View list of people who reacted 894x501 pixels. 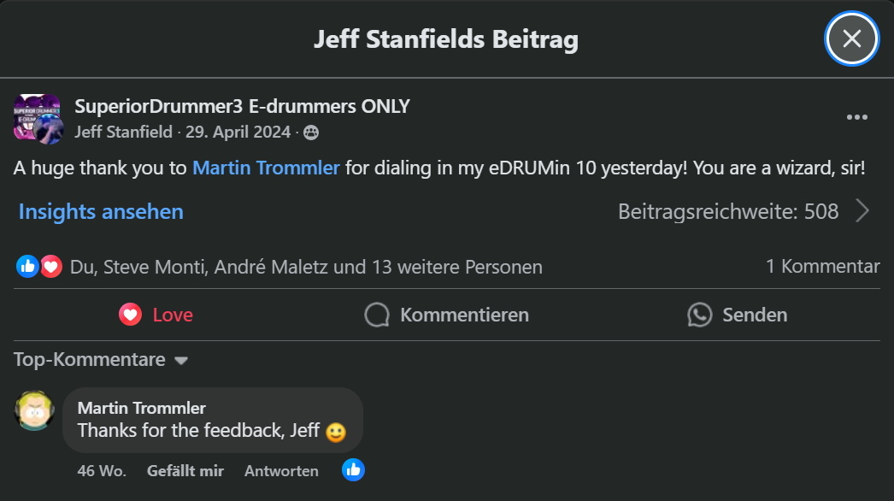coord(306,267)
